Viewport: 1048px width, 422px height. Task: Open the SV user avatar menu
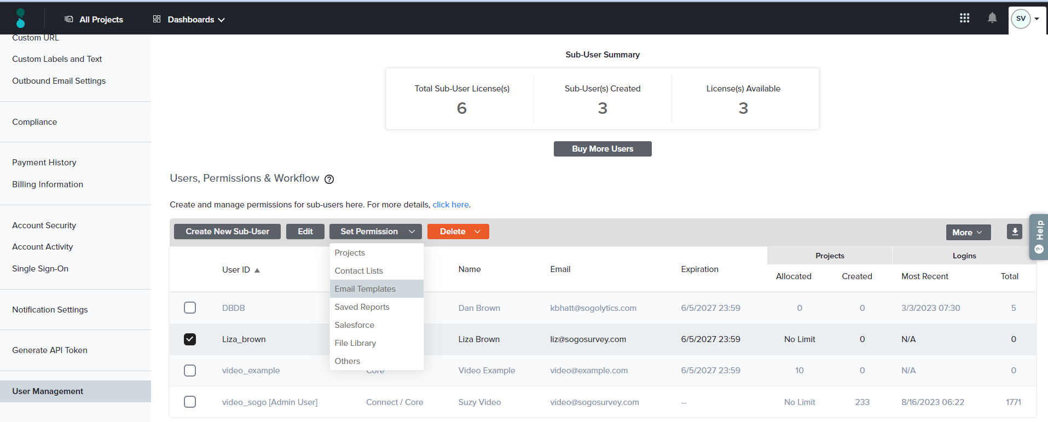(1023, 19)
